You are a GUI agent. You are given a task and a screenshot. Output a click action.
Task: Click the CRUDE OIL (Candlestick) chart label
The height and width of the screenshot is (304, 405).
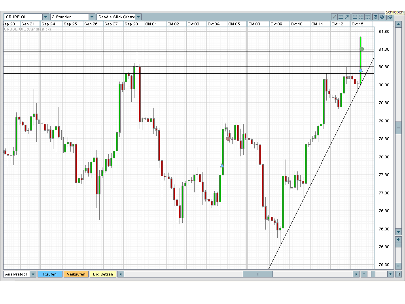pyautogui.click(x=27, y=29)
